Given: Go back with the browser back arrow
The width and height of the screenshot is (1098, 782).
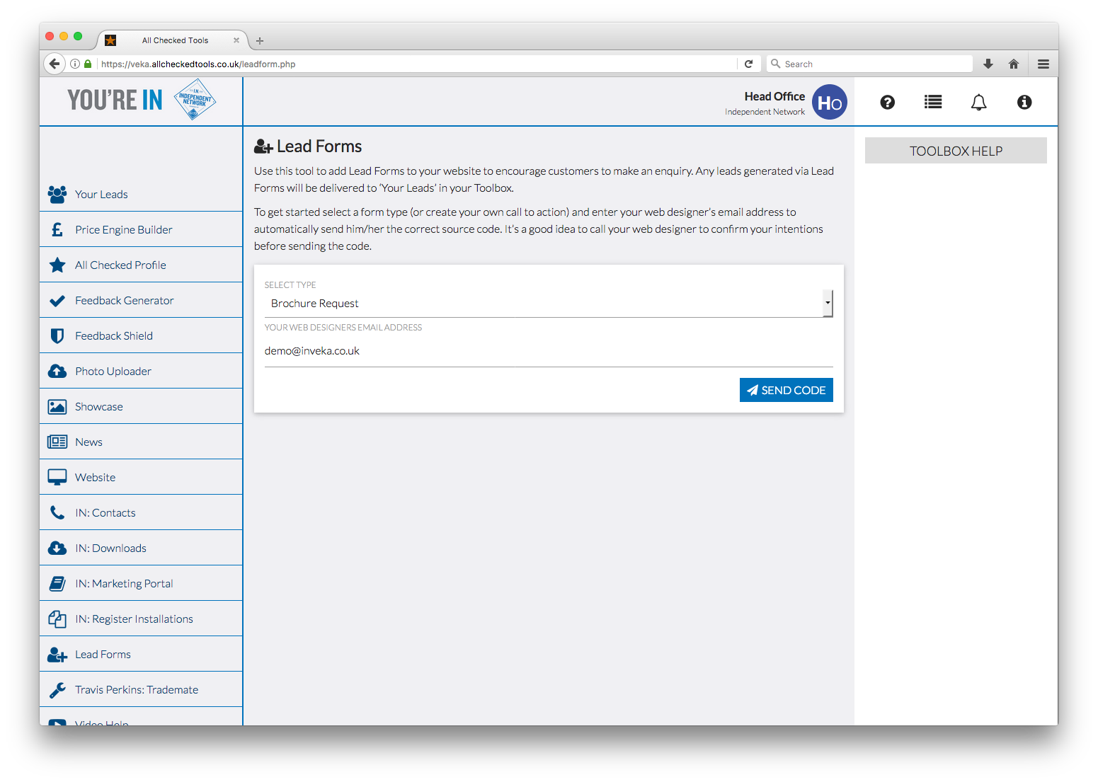Looking at the screenshot, I should pyautogui.click(x=55, y=64).
